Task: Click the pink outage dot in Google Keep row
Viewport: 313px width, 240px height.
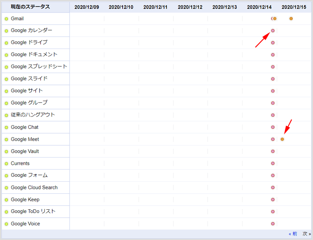Action: [273, 199]
